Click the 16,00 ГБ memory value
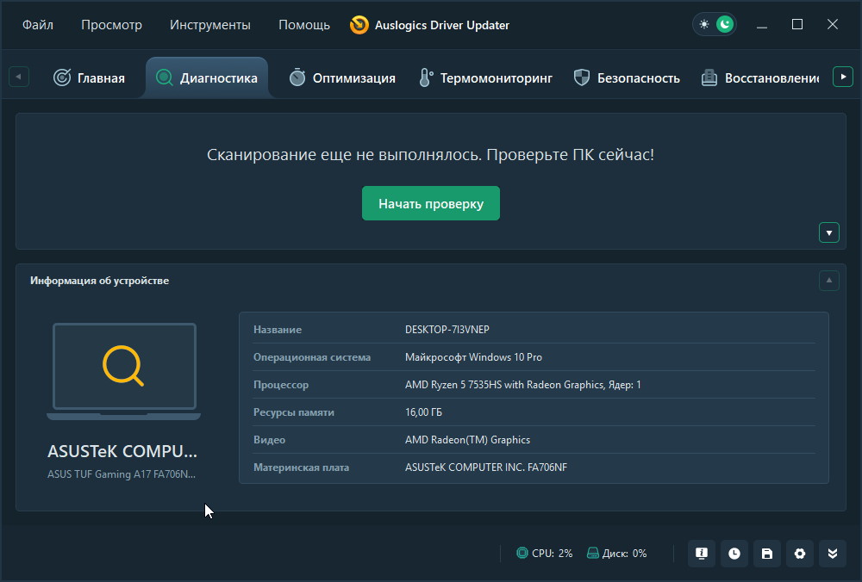Screen dimensions: 862x582 [x=423, y=412]
